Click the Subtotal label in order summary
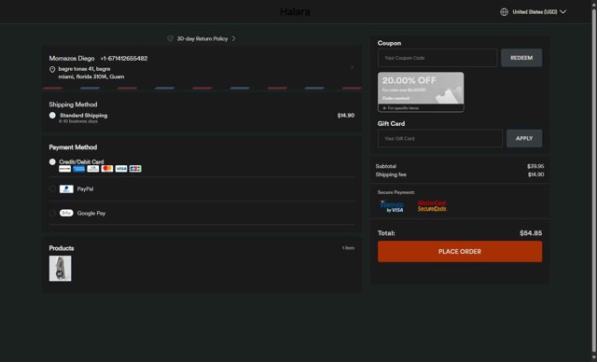This screenshot has height=362, width=597. point(385,166)
